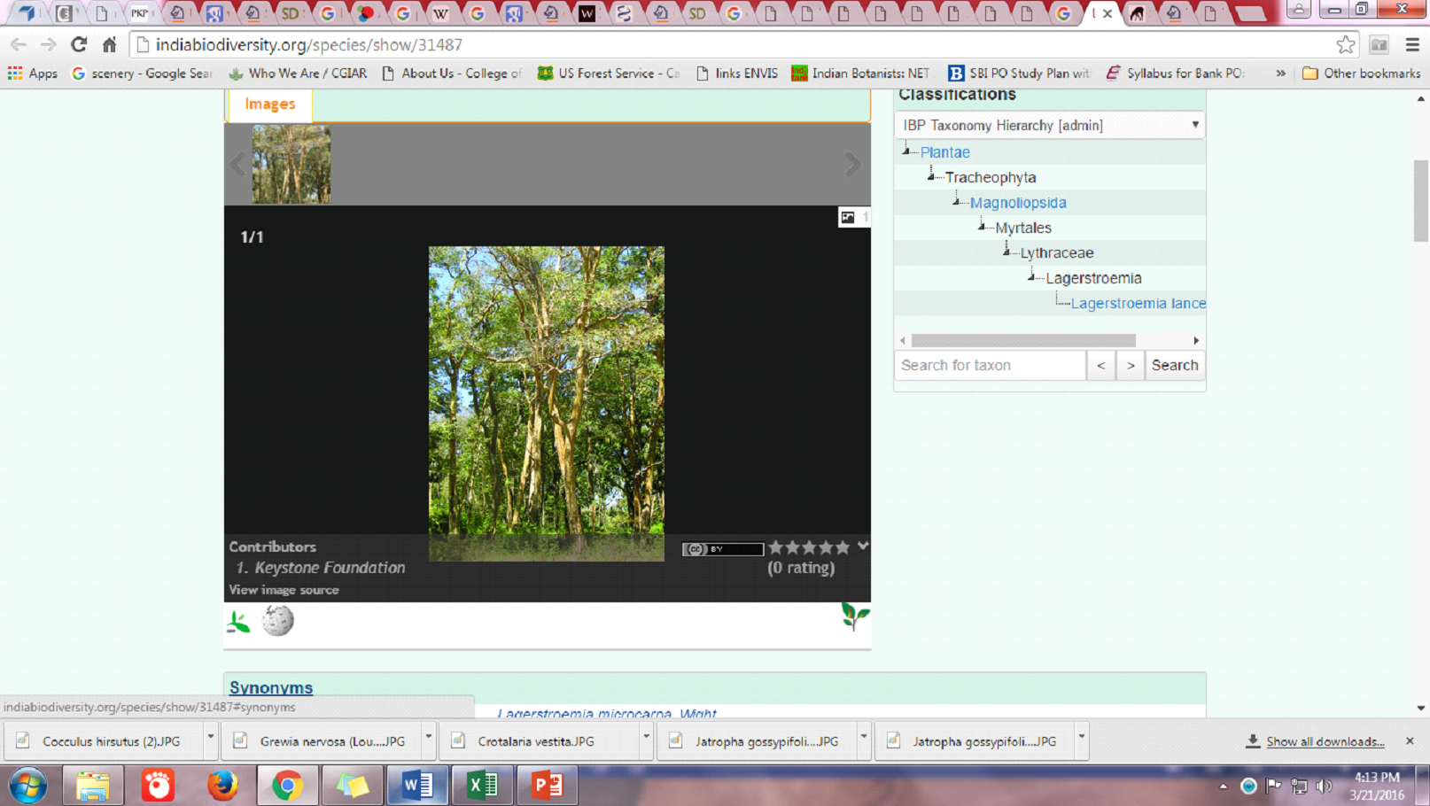Open Chrome menu hamburger icon

(x=1412, y=44)
